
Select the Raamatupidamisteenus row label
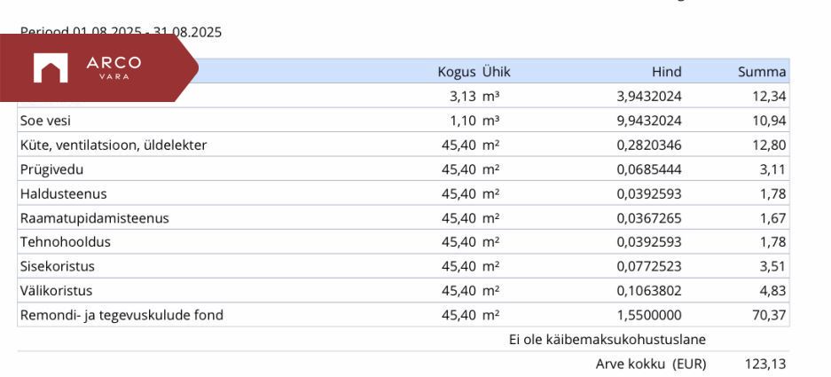(94, 218)
